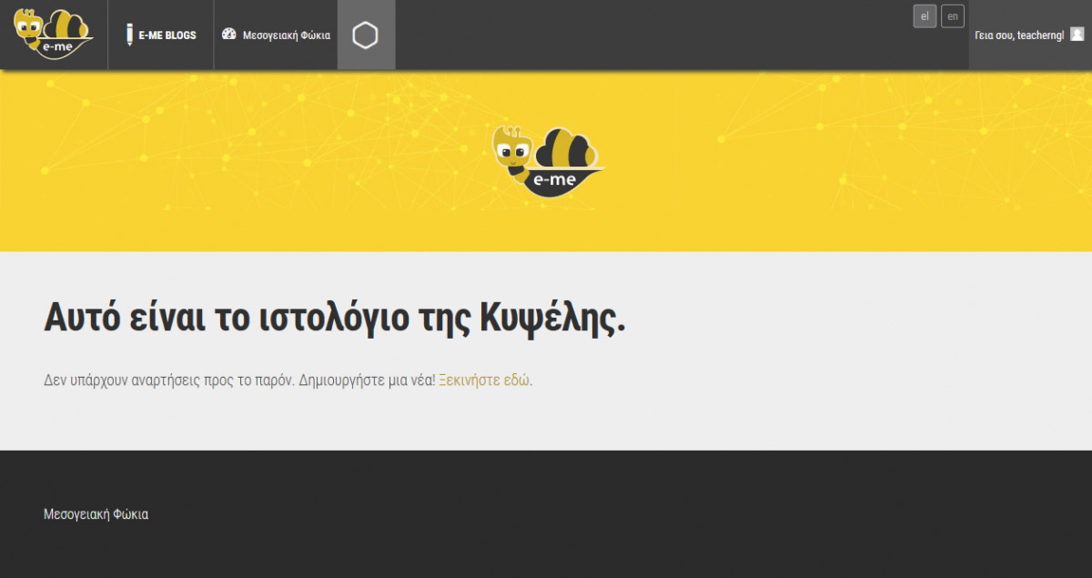Open the e-me bee logo in top bar
Viewport: 1092px width, 578px height.
point(54,34)
